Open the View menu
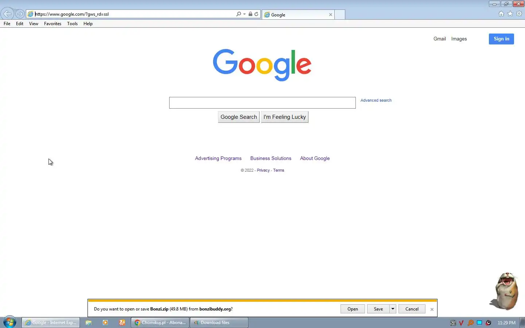The image size is (525, 328). pyautogui.click(x=34, y=24)
